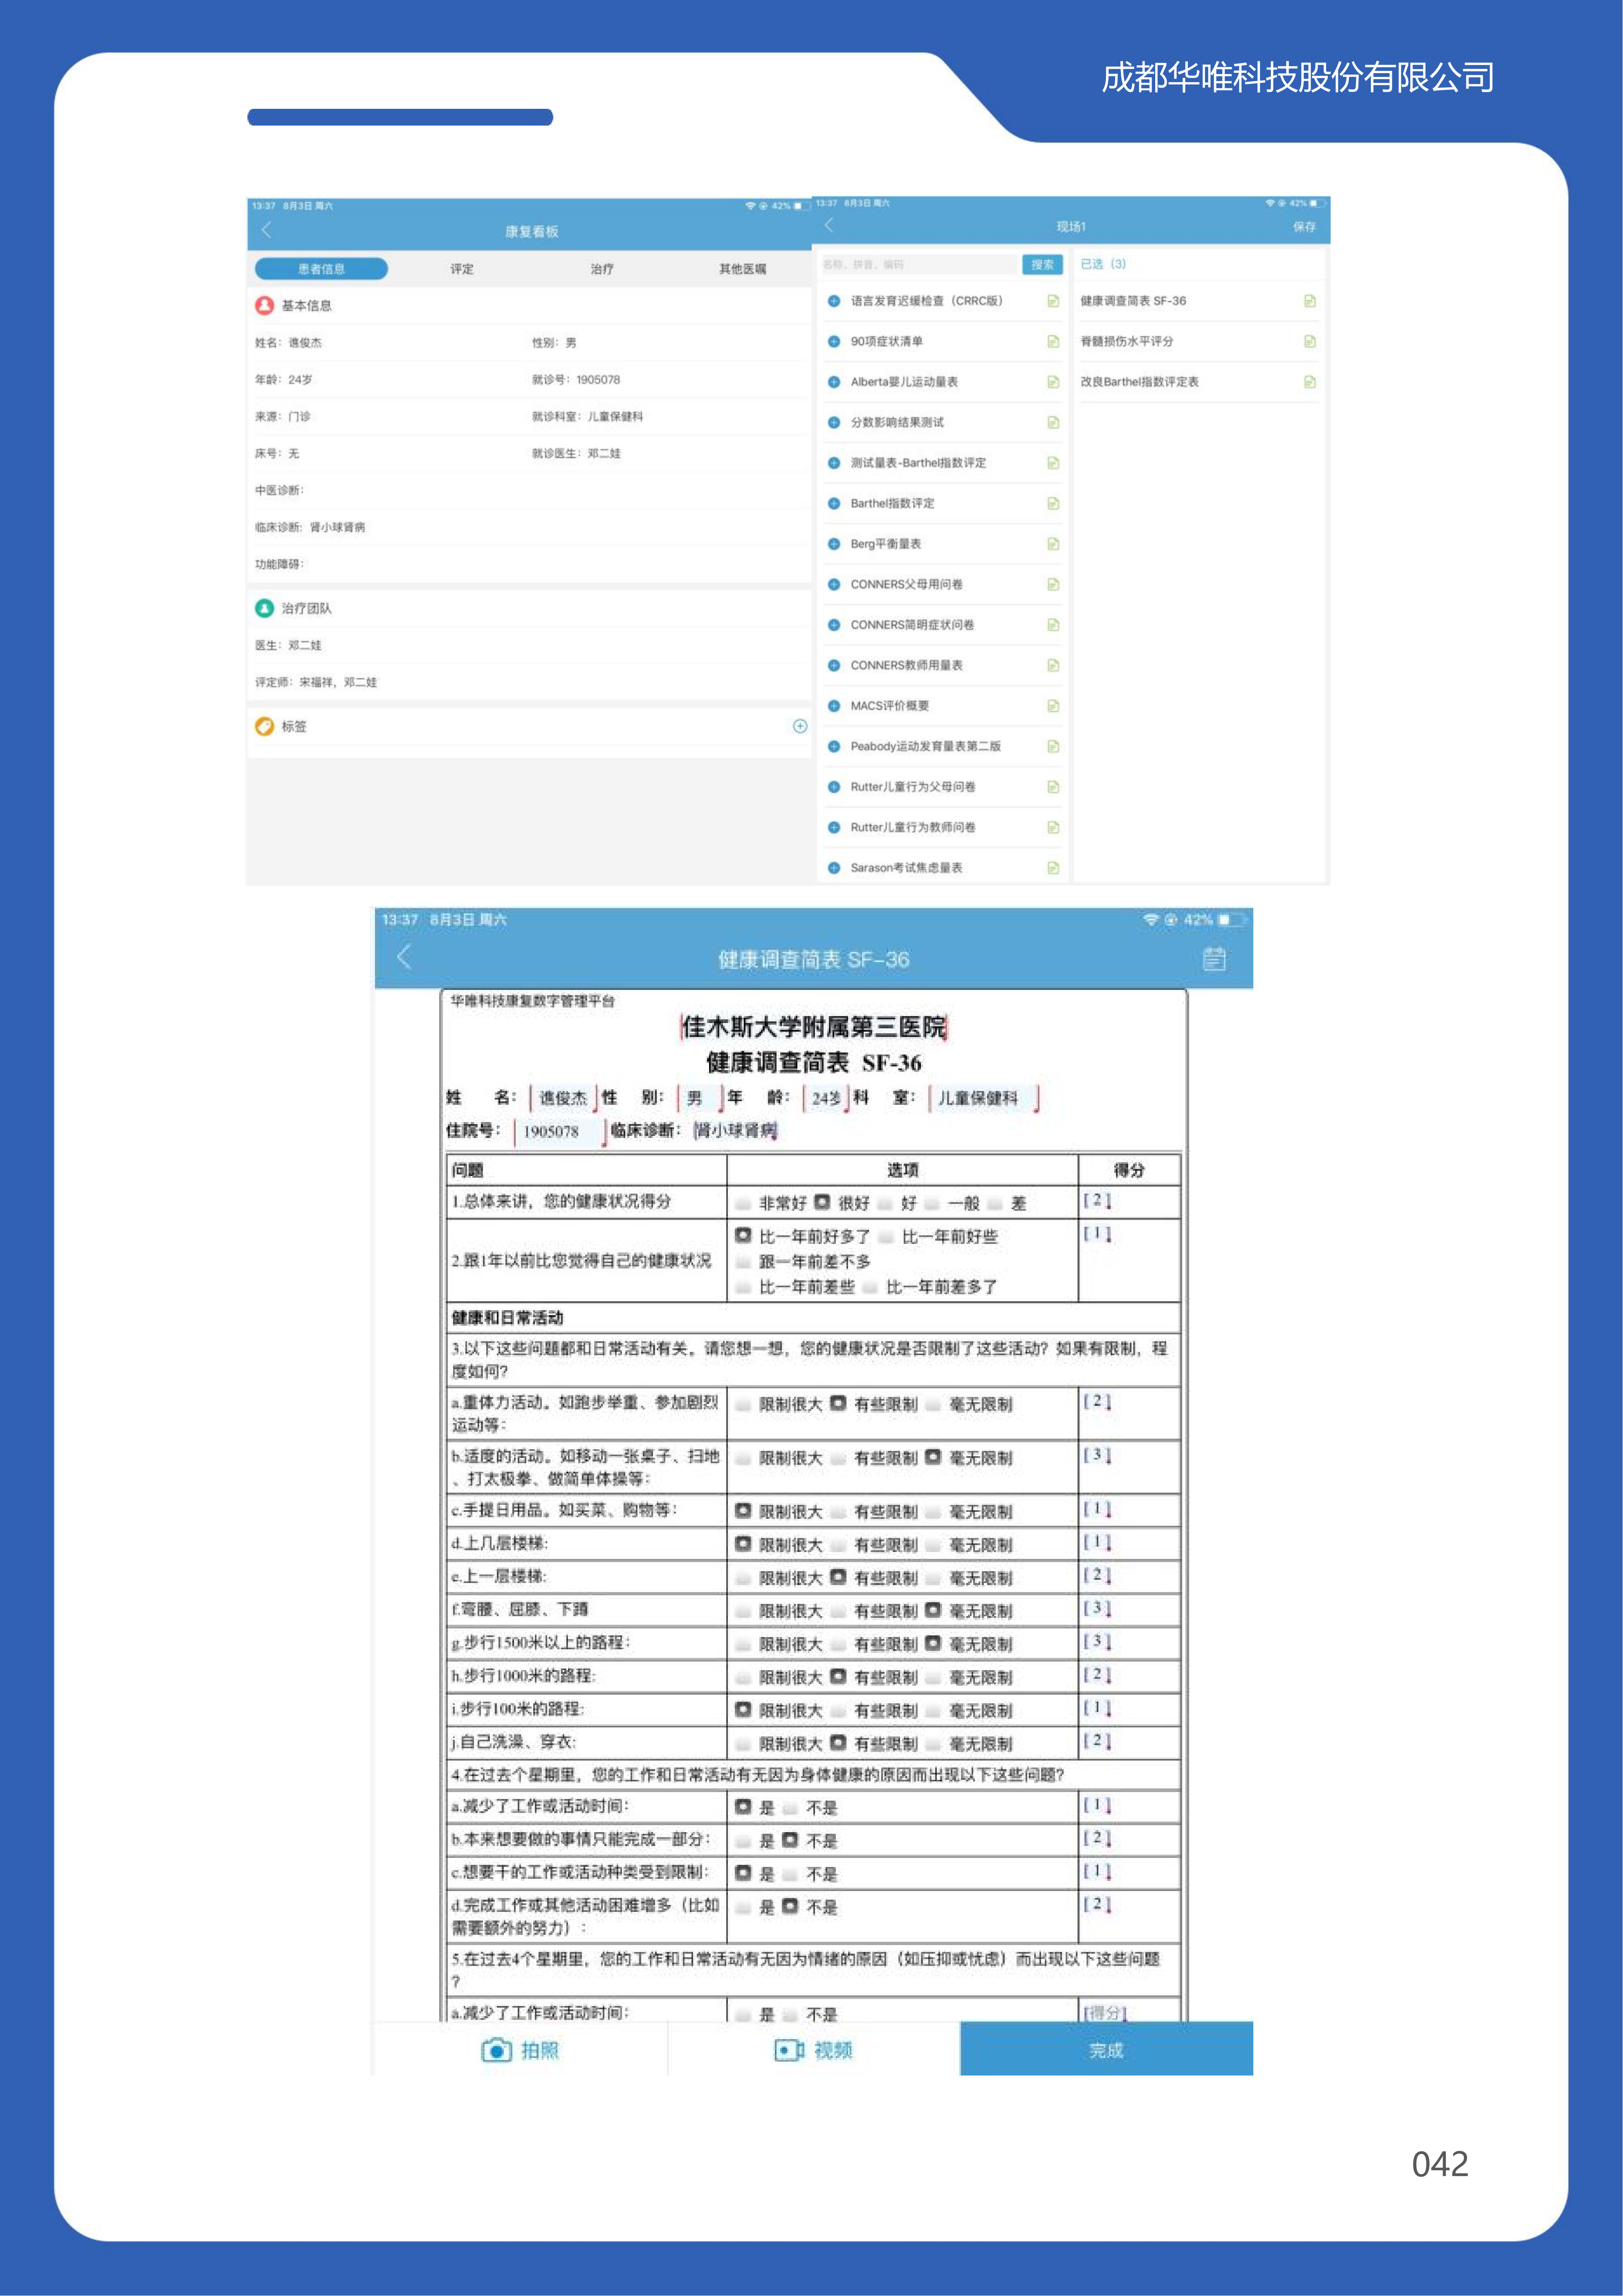Check 是 for 本来想要做的事情只能完成一部分
Screen dimensions: 1623x2296
[x=743, y=1841]
